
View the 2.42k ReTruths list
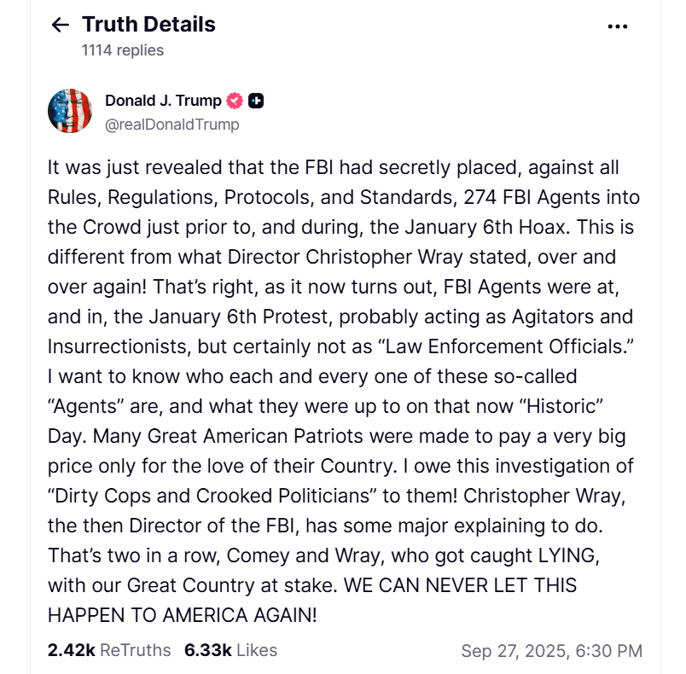coord(109,650)
